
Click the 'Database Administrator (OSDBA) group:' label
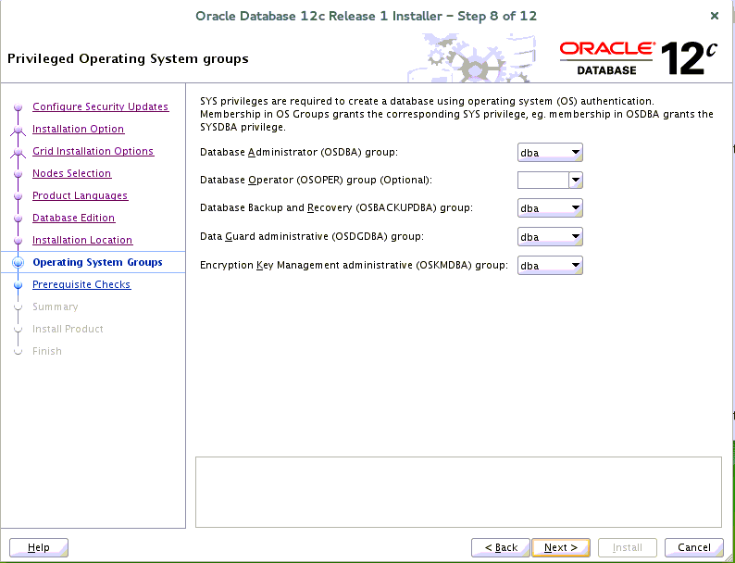tap(299, 153)
